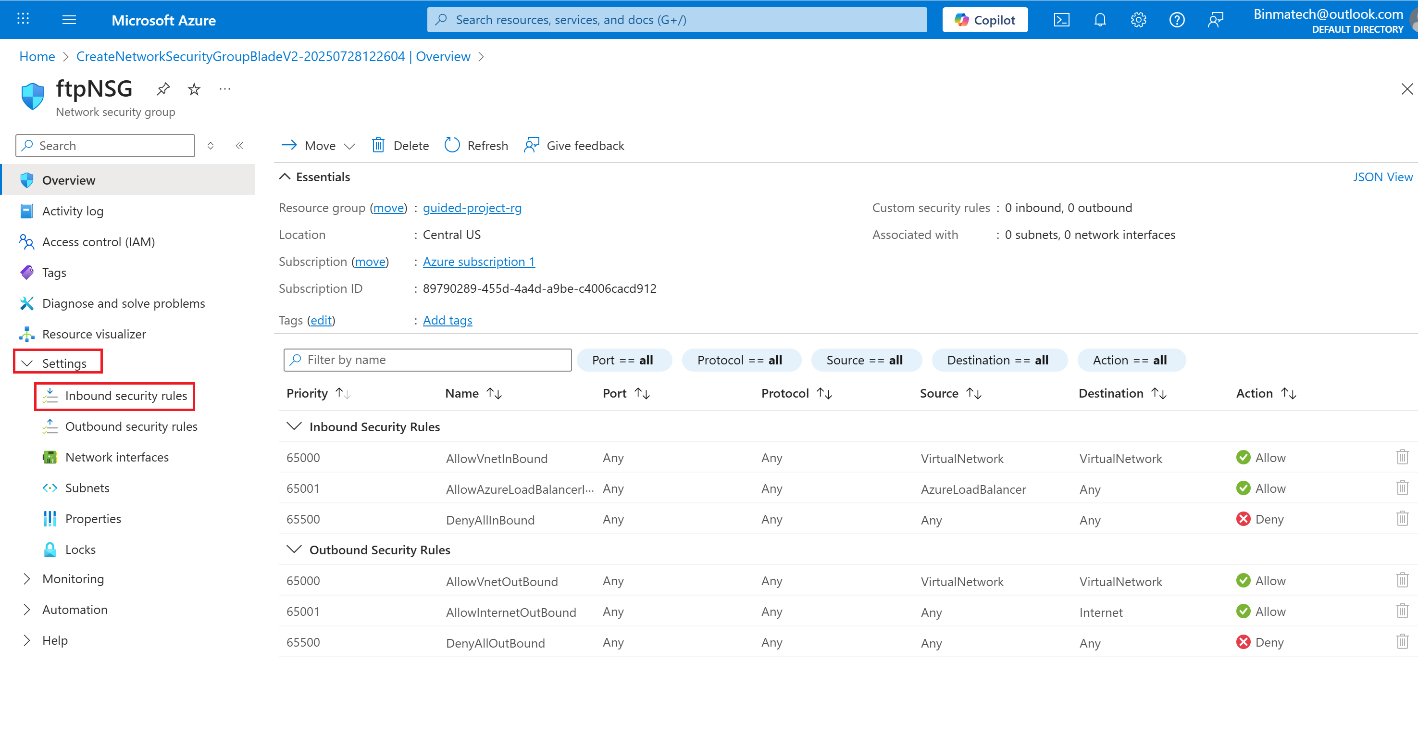
Task: Collapse the Settings section
Action: click(x=27, y=362)
